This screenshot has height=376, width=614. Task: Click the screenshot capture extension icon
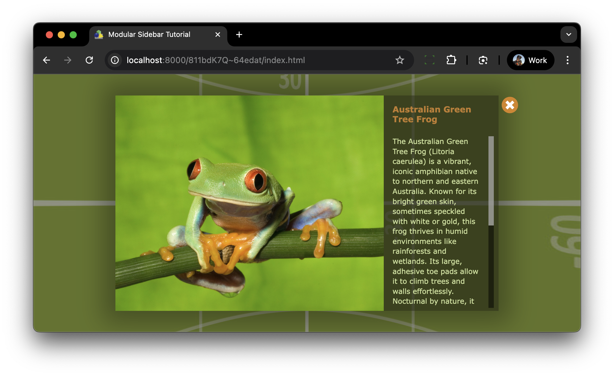pos(483,60)
